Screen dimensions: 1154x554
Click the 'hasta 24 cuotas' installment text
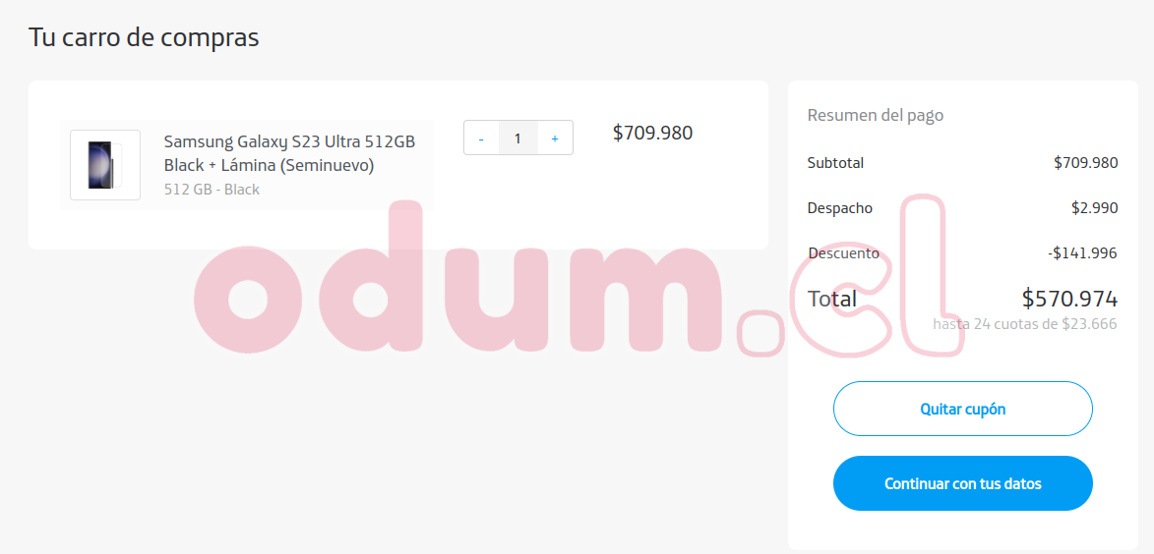tap(1024, 324)
